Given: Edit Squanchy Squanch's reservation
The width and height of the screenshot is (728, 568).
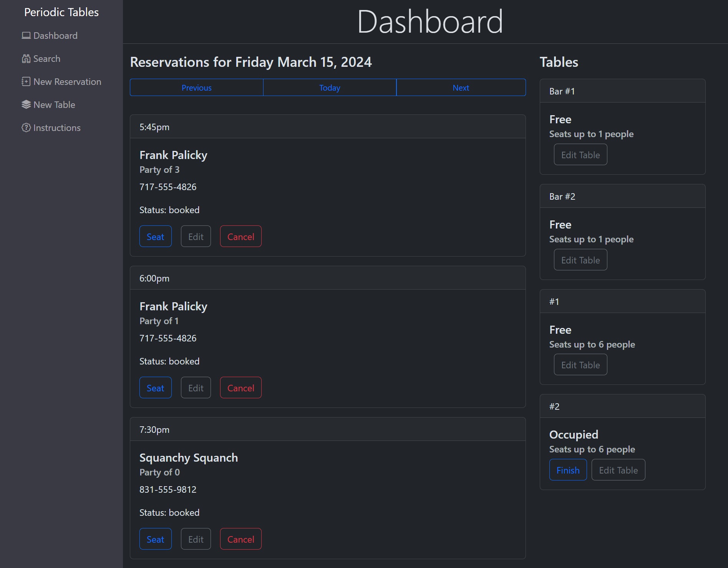Looking at the screenshot, I should (196, 539).
